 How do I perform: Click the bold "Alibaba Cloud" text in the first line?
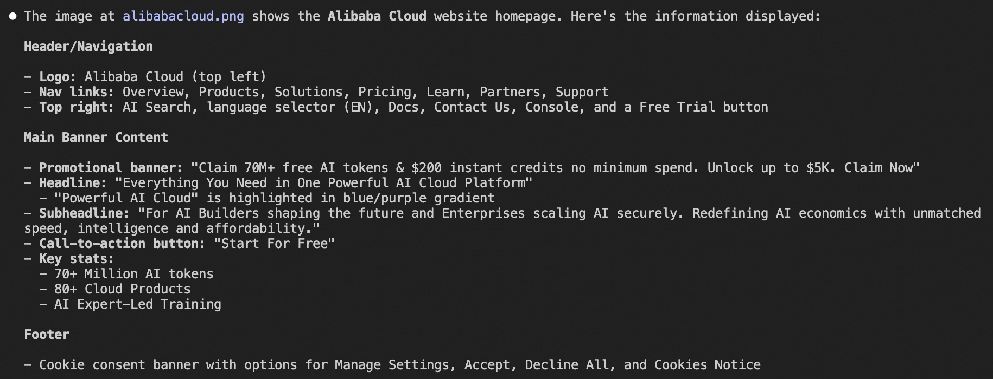[x=377, y=16]
